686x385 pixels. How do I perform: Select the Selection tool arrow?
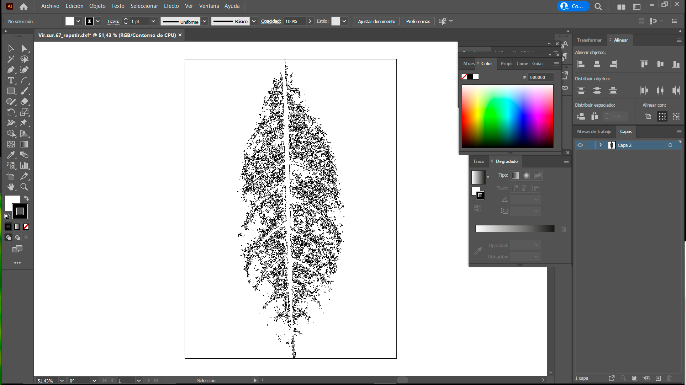11,48
